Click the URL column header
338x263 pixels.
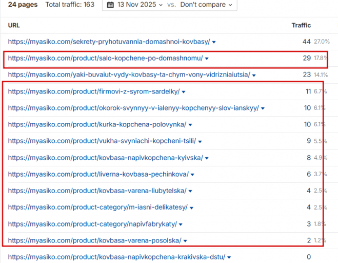click(14, 25)
